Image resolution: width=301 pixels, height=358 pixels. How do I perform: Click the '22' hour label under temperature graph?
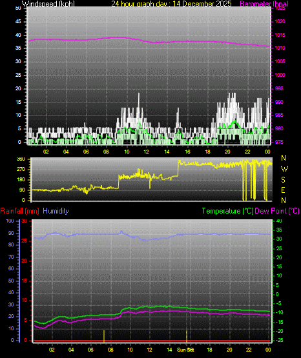point(249,350)
